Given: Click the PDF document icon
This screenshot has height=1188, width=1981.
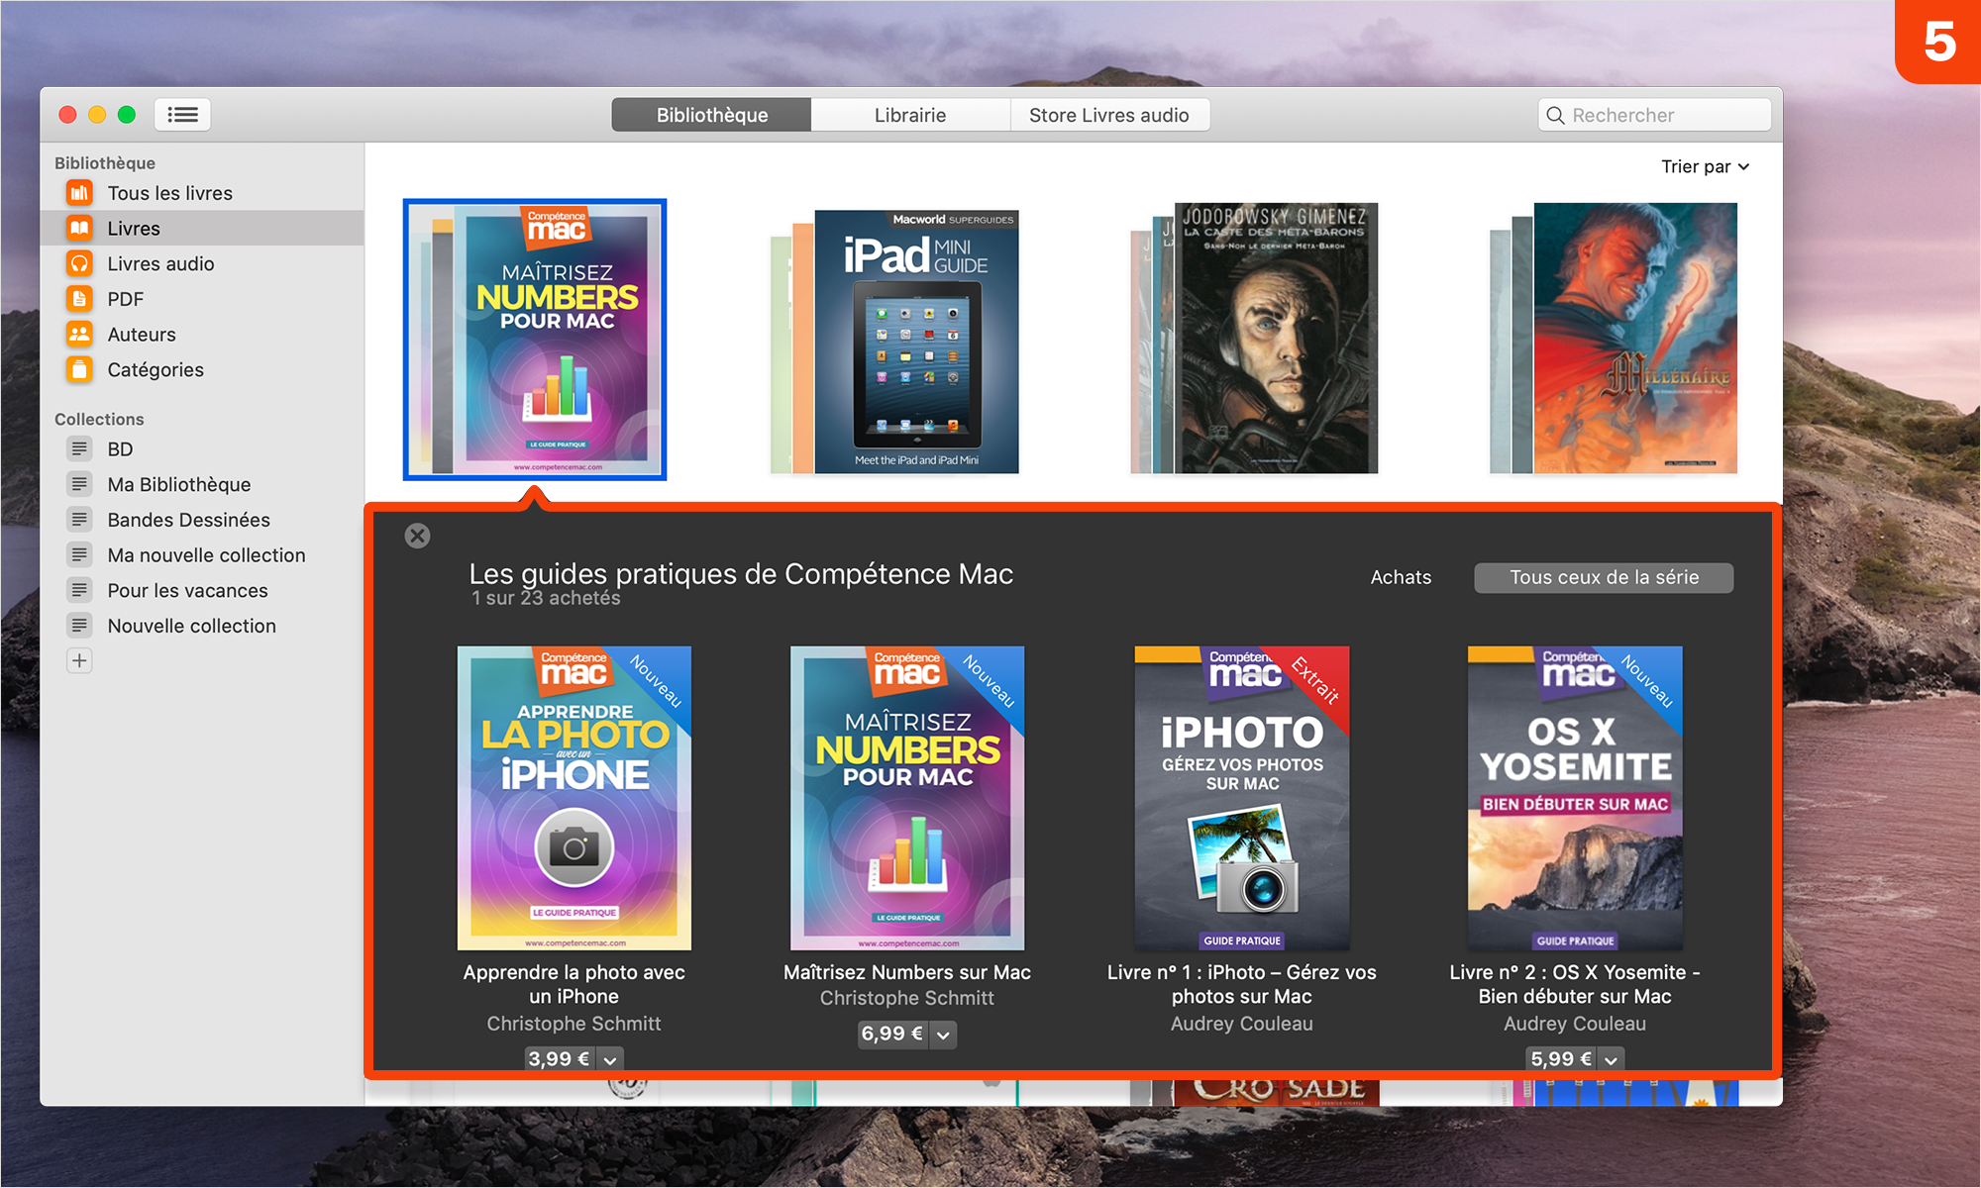Looking at the screenshot, I should [79, 299].
